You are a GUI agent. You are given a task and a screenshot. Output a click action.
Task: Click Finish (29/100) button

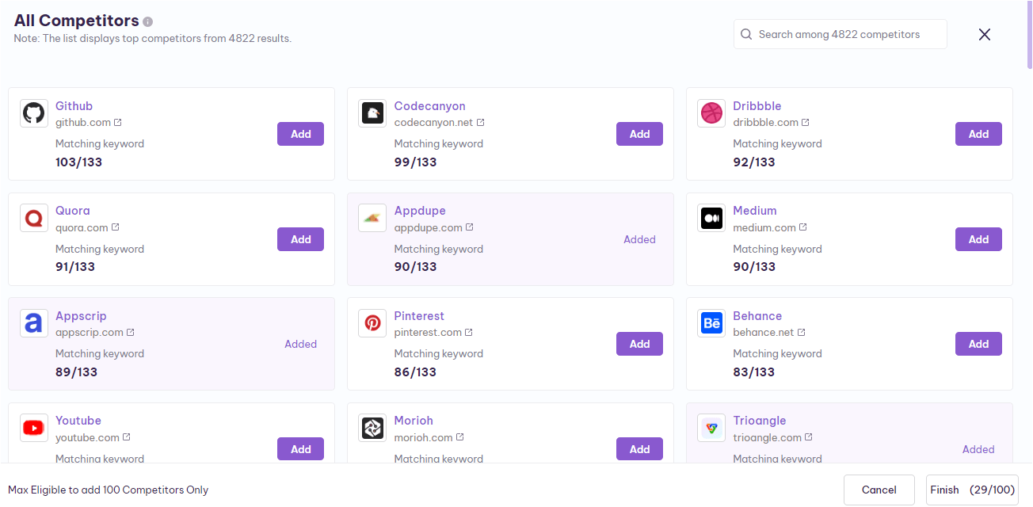click(x=972, y=490)
